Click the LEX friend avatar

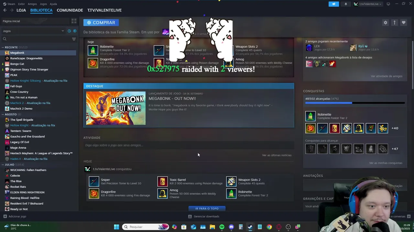pos(309,48)
